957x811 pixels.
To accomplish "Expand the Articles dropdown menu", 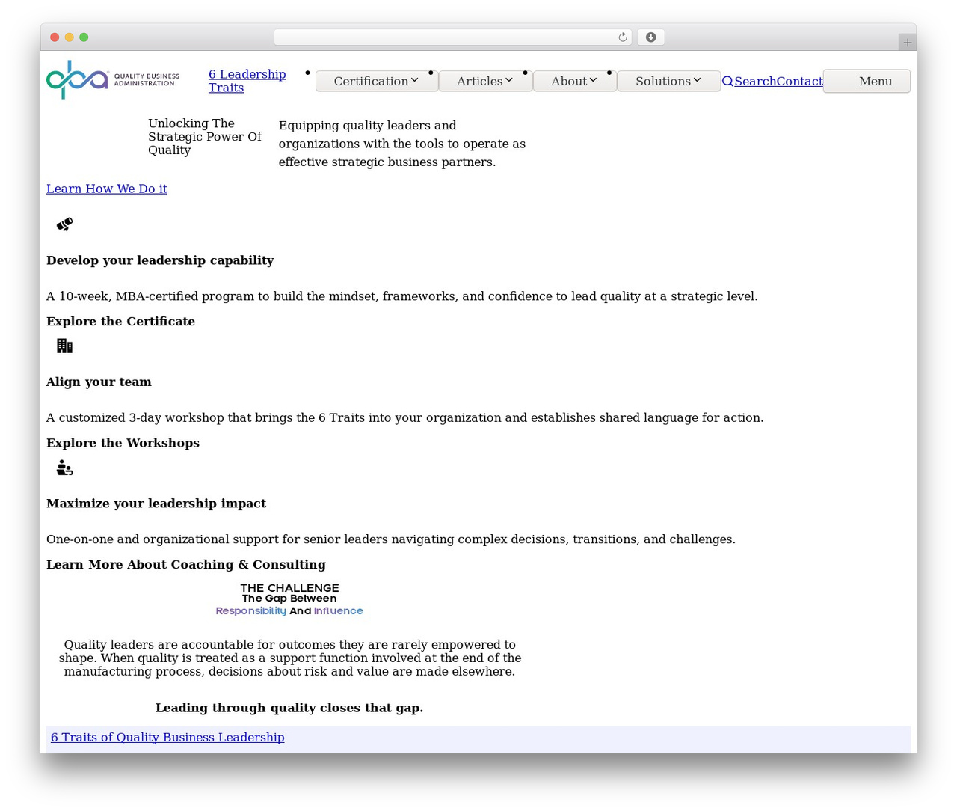I will [485, 81].
